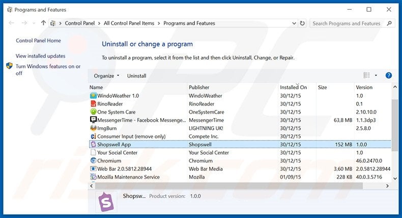Select the ImgBurn entry name
402x218 pixels.
tap(107, 128)
